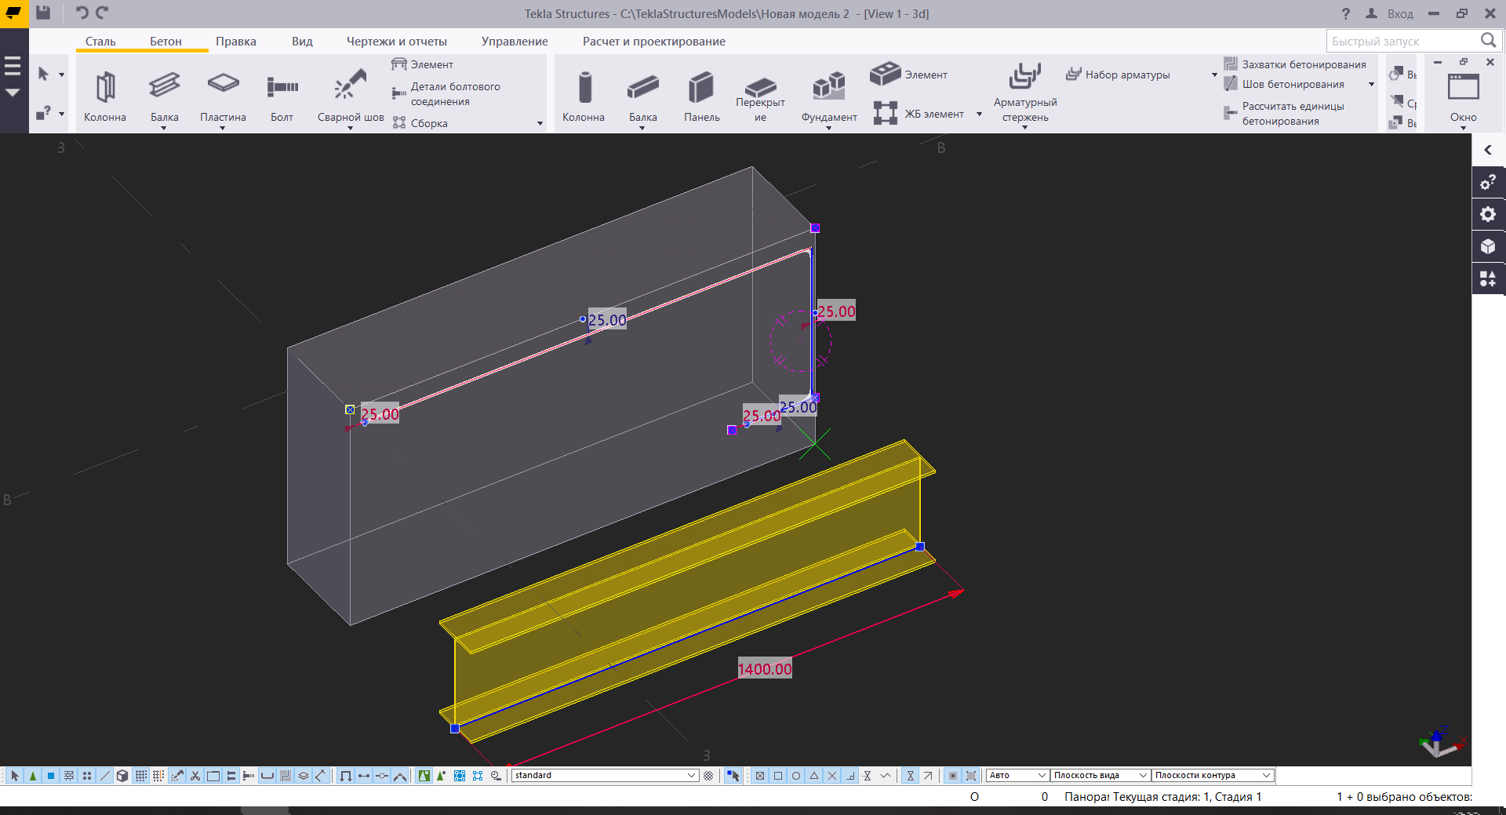Save the model with the floppy disk icon
Viewport: 1506px width, 815px height.
pos(43,13)
